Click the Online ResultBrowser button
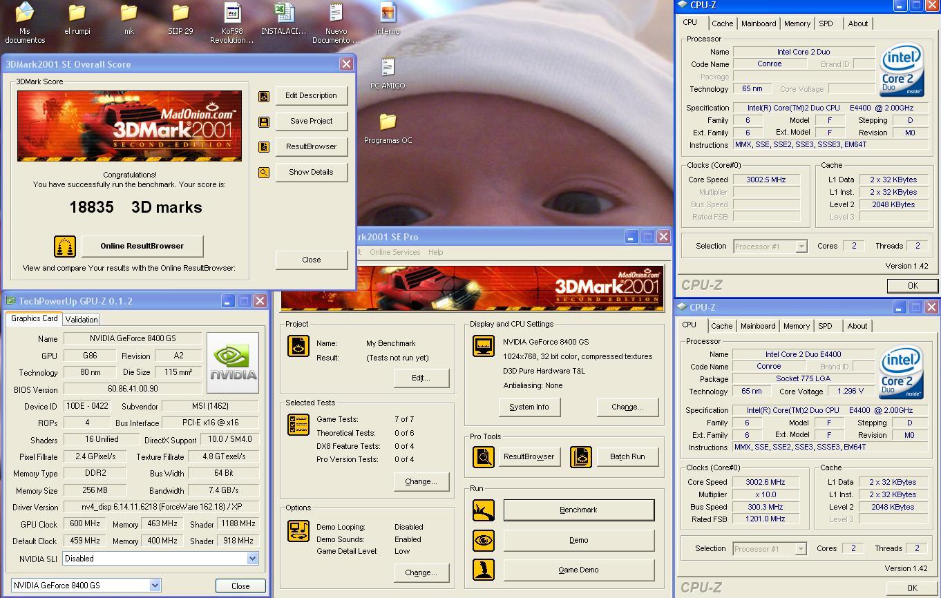 click(x=142, y=247)
